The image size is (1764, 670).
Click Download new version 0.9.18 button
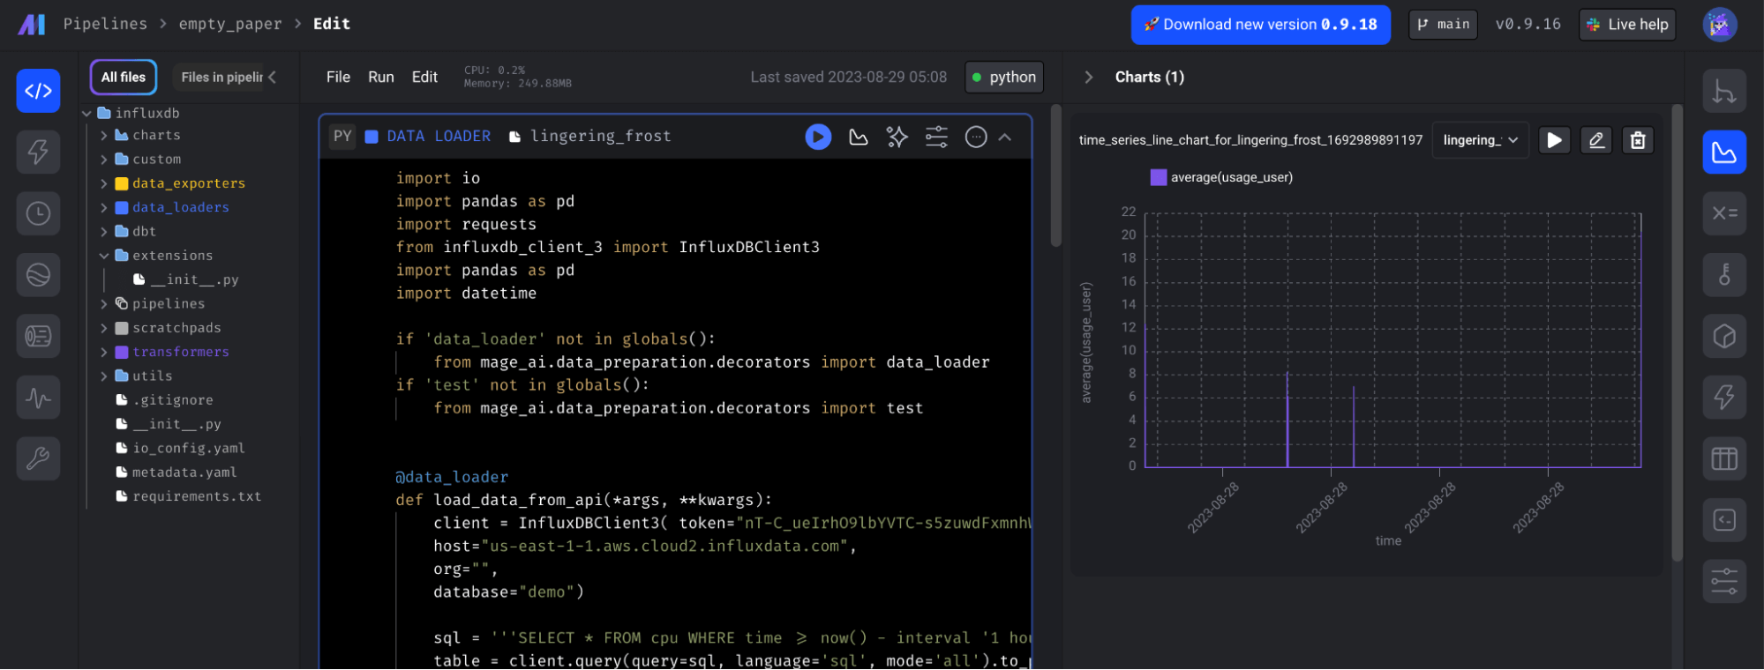click(x=1261, y=25)
